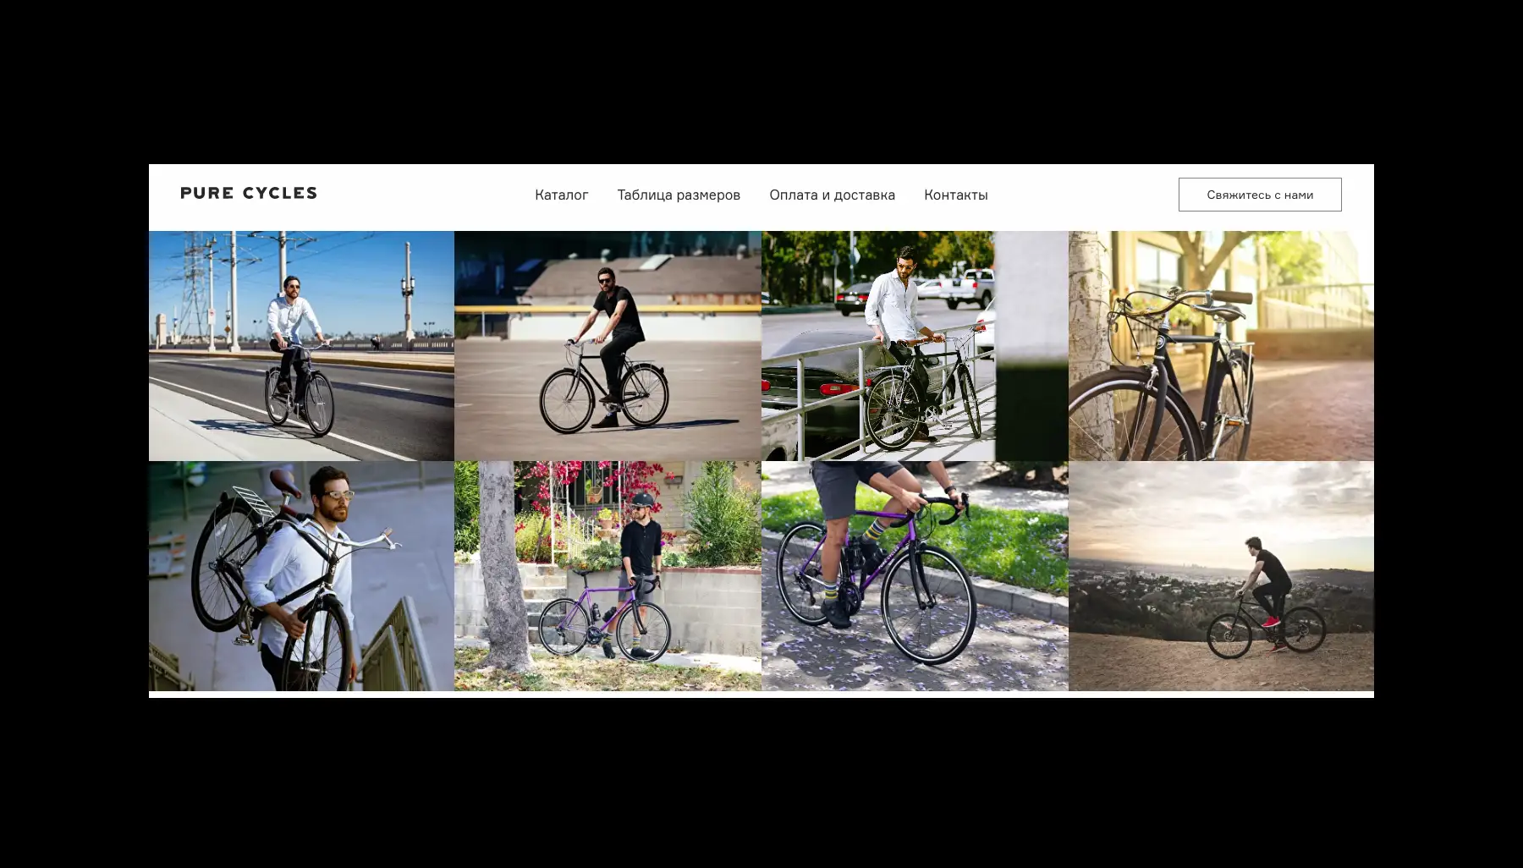Choose the photo with pink flowering trees

pyautogui.click(x=608, y=576)
